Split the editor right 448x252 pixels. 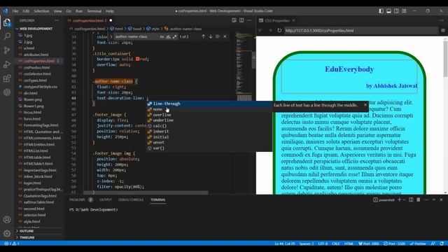coord(241,20)
